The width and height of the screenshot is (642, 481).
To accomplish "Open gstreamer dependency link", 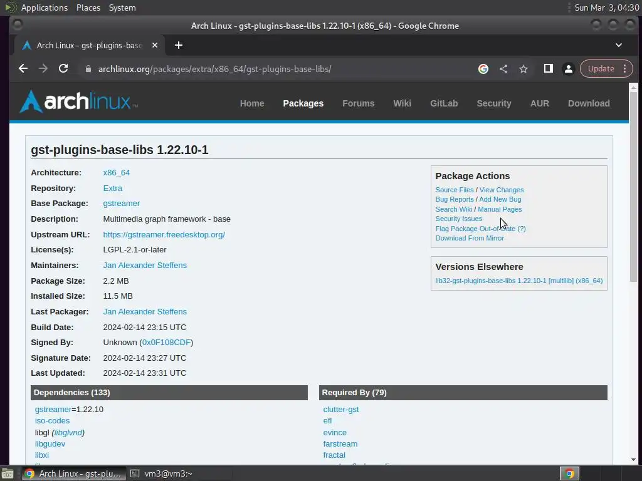I will click(x=53, y=410).
